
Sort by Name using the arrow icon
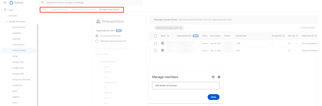168,36
